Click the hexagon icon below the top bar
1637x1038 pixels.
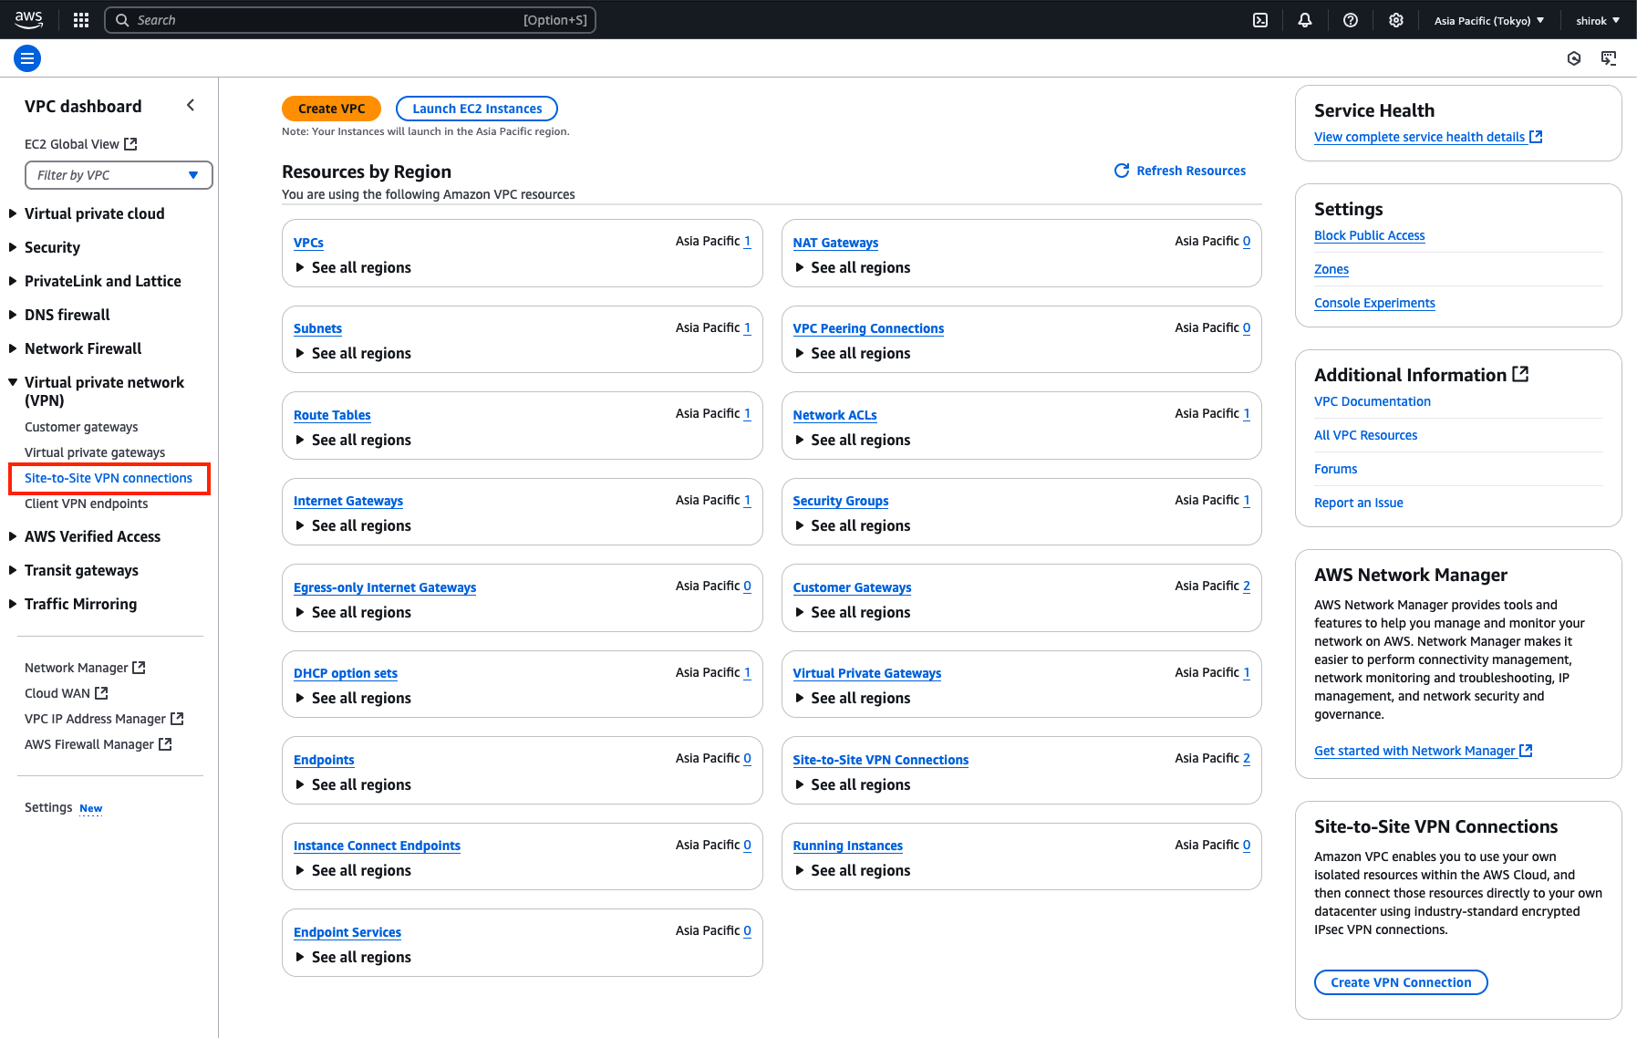point(1574,58)
